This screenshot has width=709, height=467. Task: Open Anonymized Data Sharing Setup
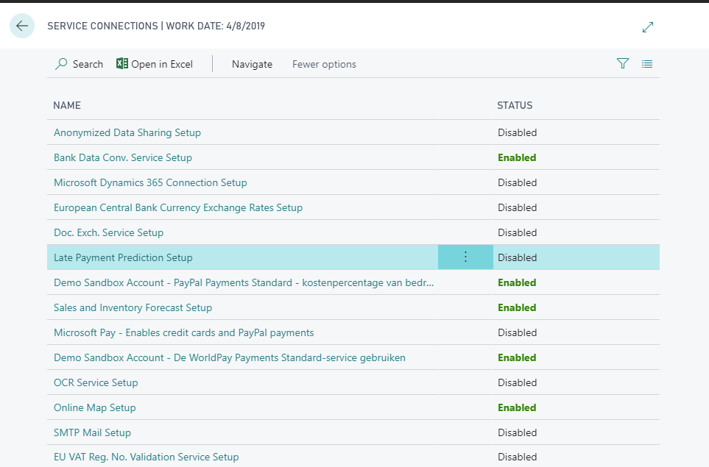[x=127, y=132]
